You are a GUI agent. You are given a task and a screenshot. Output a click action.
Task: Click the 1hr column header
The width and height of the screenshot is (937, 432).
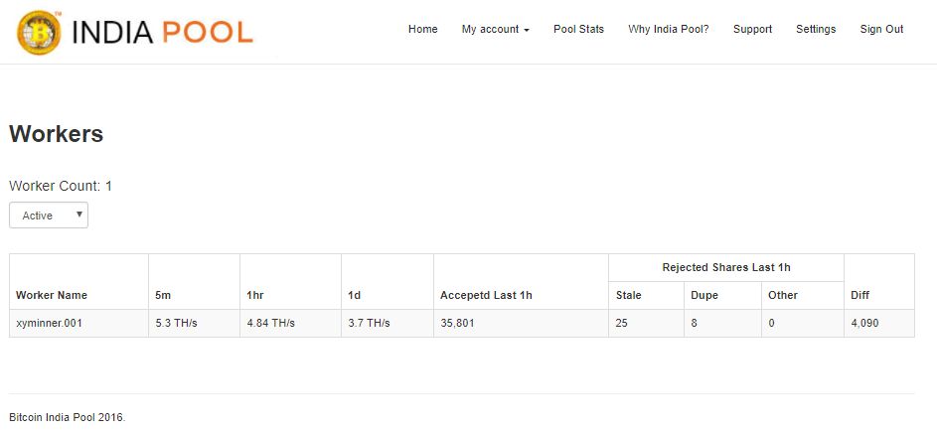[255, 295]
